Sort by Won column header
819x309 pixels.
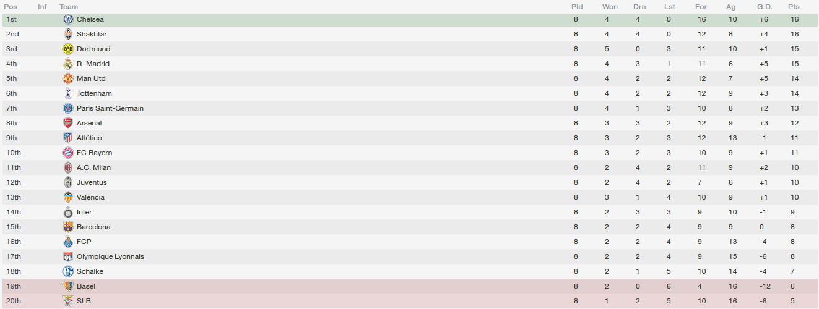(x=610, y=7)
